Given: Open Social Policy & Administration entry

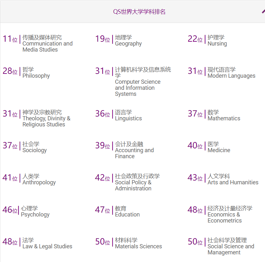Looking at the screenshot, I should [x=137, y=182].
